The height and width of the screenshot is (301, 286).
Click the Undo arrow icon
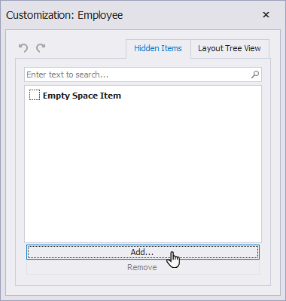tap(23, 48)
